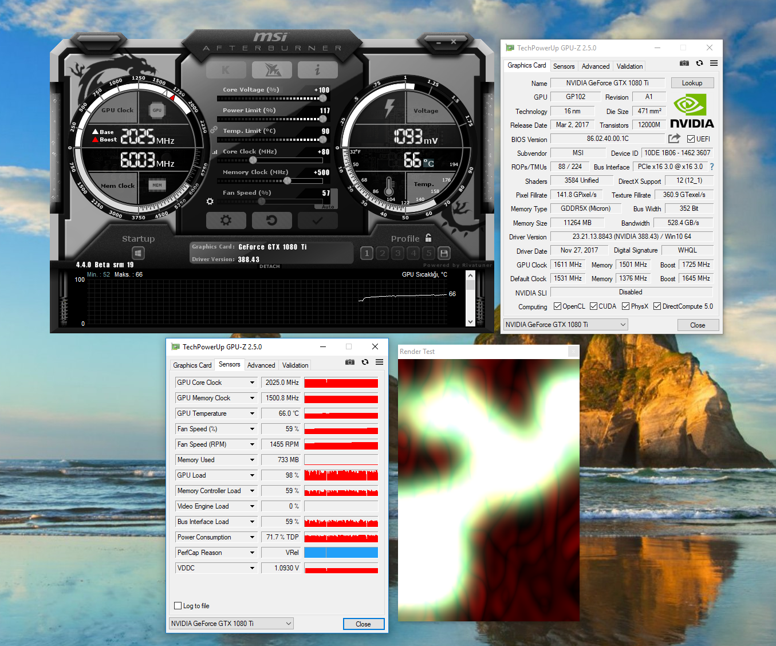Toggle the voltage link chain icon

tap(214, 130)
